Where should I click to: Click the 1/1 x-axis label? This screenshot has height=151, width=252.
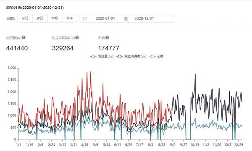point(18,145)
